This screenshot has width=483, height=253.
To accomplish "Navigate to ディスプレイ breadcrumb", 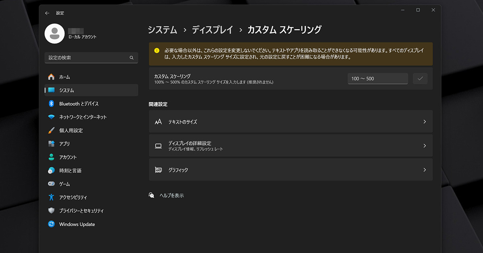I will click(212, 30).
